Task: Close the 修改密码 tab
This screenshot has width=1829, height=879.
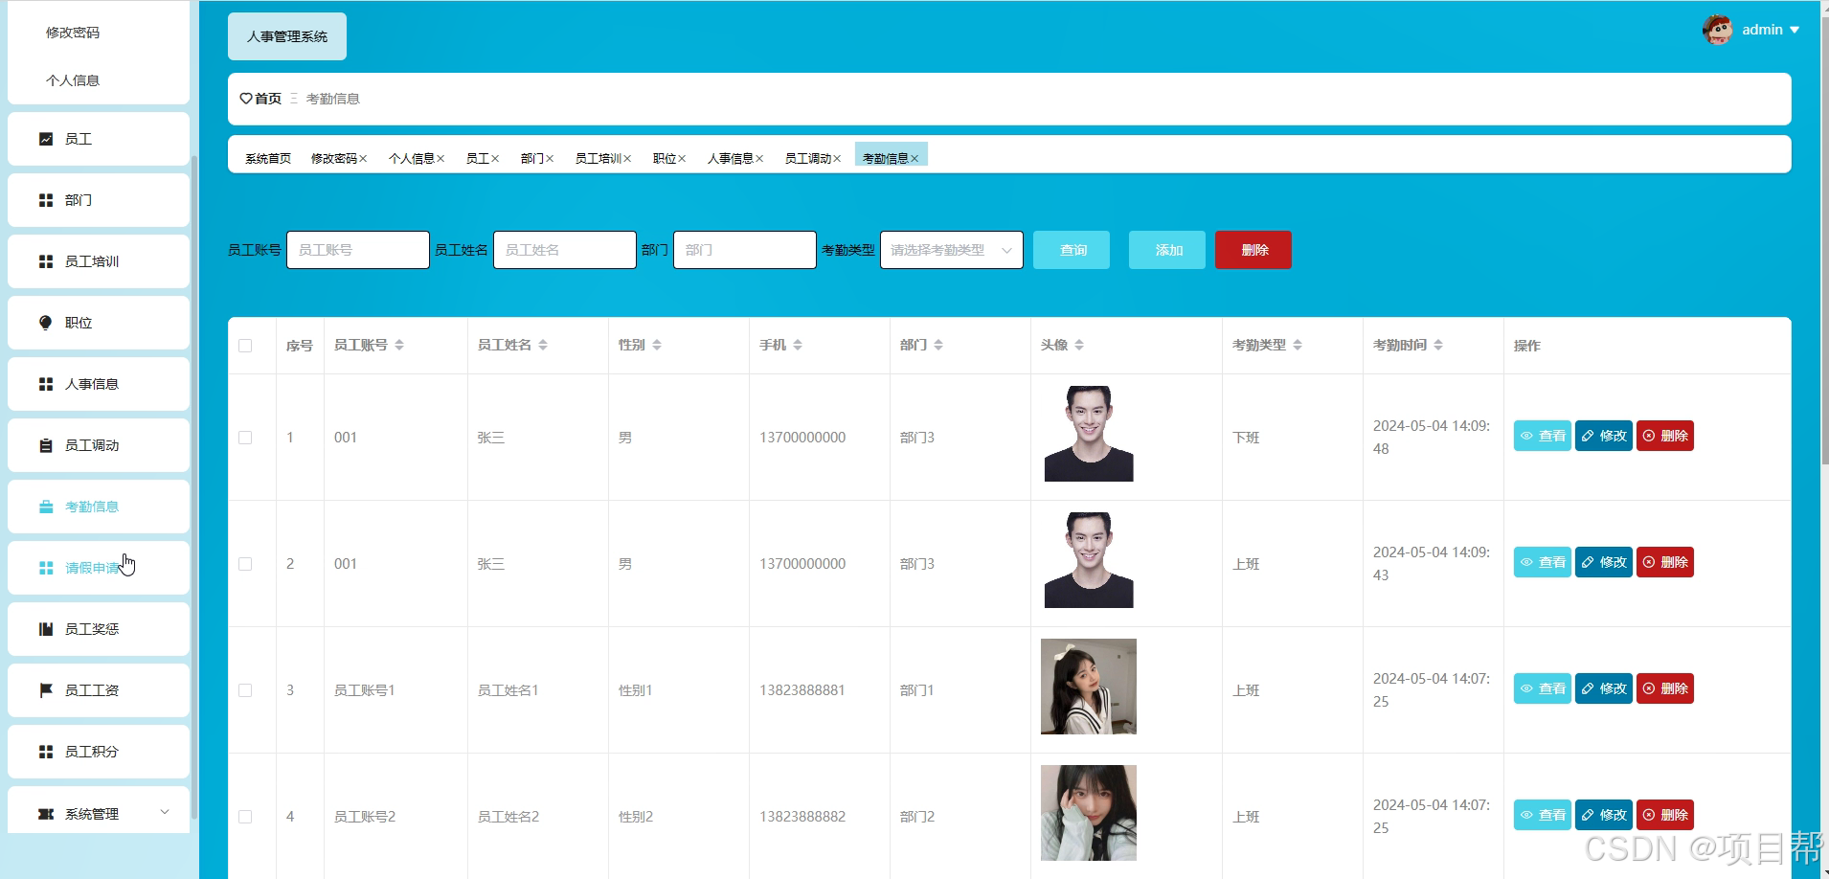Action: 363,159
